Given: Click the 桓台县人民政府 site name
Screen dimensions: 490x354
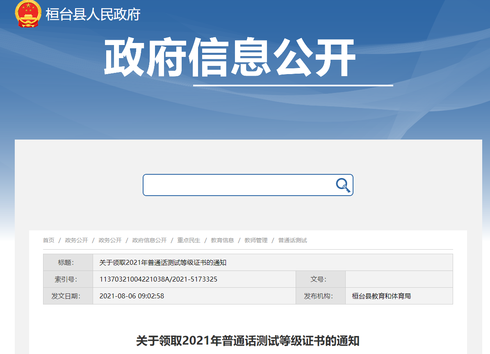Looking at the screenshot, I should click(x=93, y=16).
